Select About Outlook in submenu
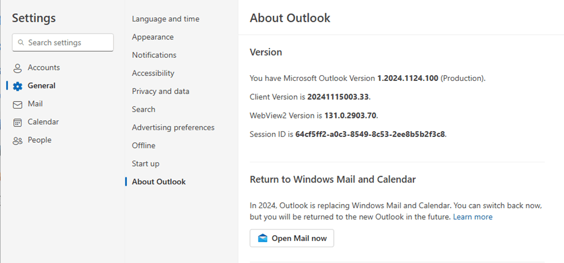Viewport: 564px width, 263px height. [x=158, y=181]
